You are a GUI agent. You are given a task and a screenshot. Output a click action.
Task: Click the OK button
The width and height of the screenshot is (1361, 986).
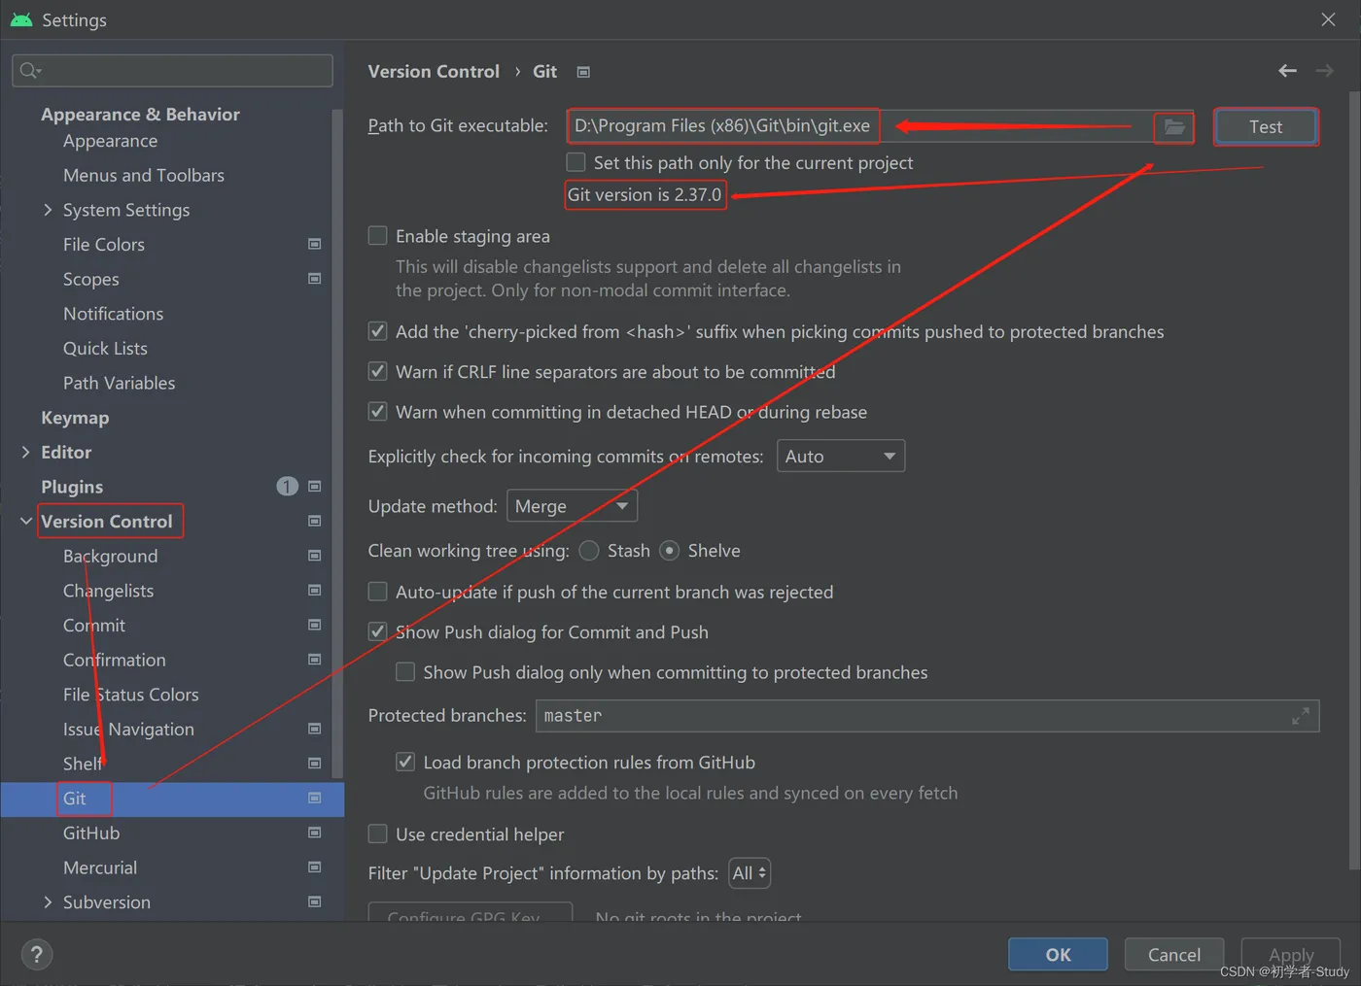(1058, 955)
